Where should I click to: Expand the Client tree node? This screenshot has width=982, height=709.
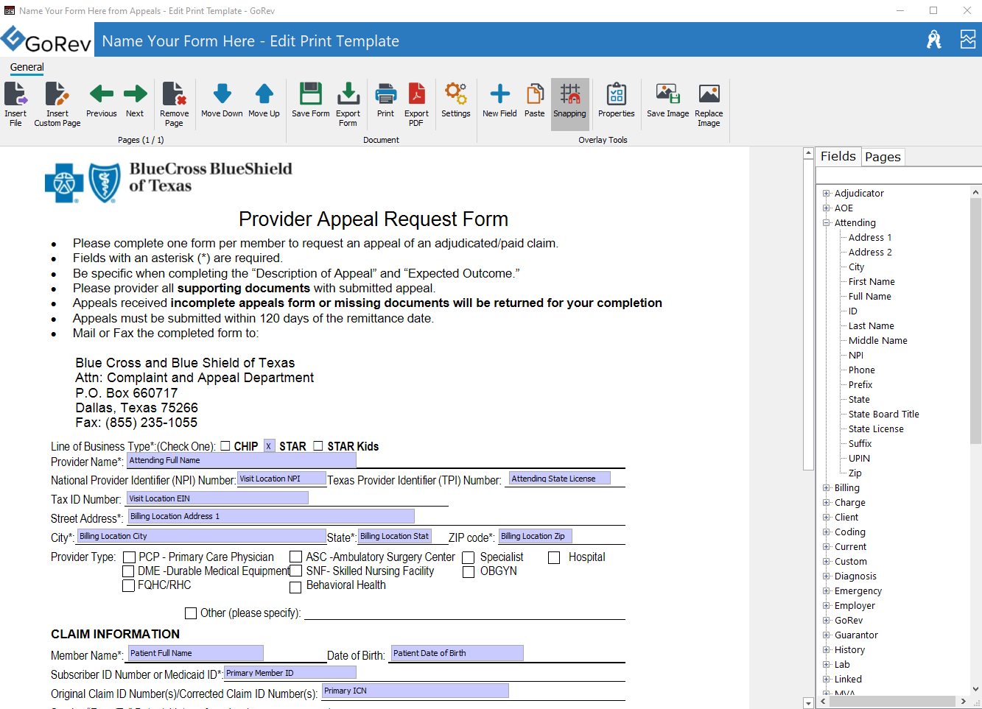pyautogui.click(x=826, y=517)
